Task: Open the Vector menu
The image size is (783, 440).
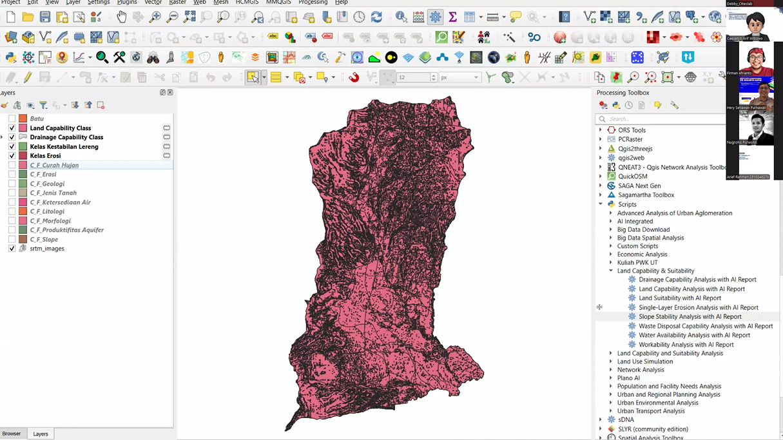Action: tap(153, 3)
